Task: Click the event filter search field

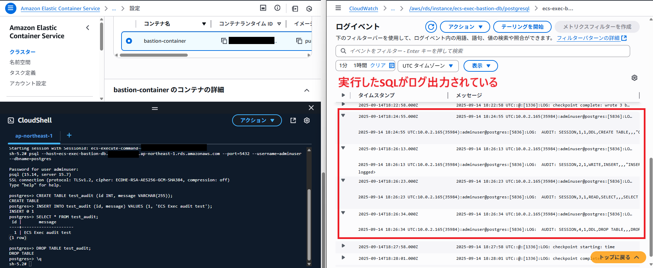Action: tap(483, 51)
